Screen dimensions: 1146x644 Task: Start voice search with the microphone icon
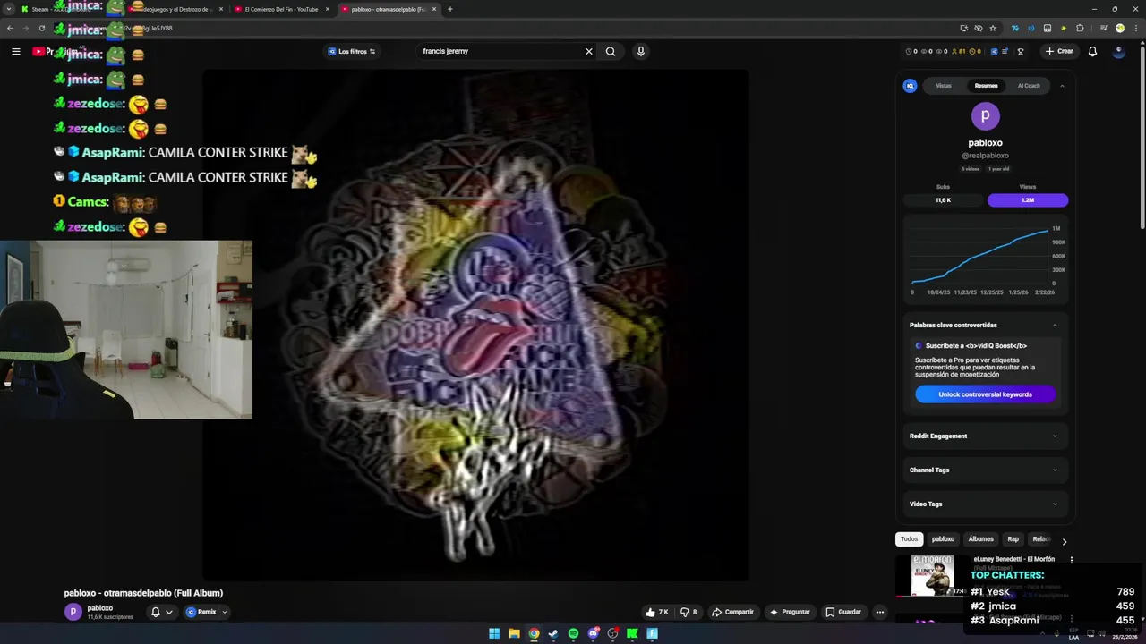(640, 51)
